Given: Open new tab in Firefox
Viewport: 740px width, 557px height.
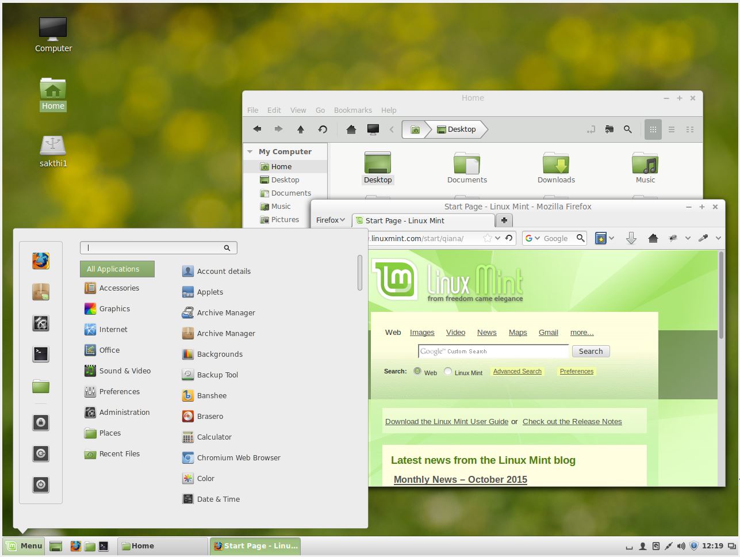Looking at the screenshot, I should coord(504,220).
